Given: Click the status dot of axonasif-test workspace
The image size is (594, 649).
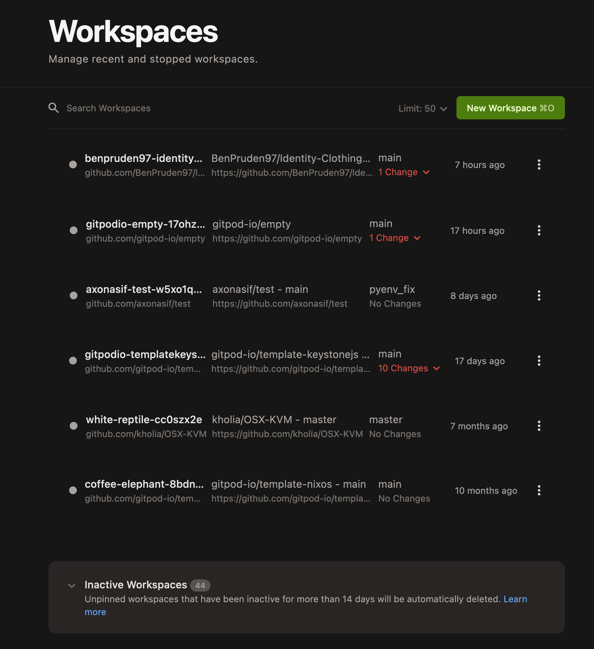Looking at the screenshot, I should (x=73, y=295).
